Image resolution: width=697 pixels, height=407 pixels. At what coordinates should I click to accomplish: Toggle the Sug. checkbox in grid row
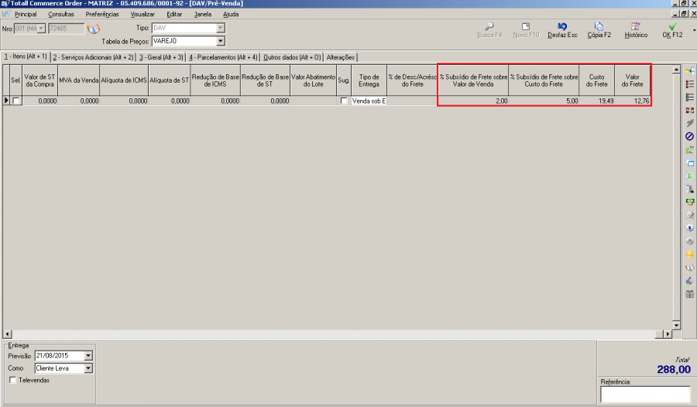344,101
